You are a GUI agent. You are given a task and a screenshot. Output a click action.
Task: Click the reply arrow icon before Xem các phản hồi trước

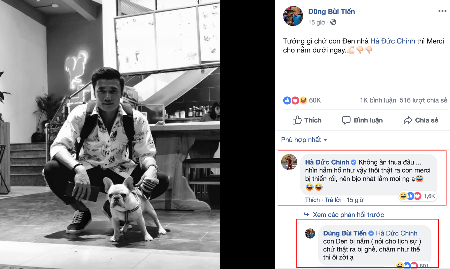point(306,214)
